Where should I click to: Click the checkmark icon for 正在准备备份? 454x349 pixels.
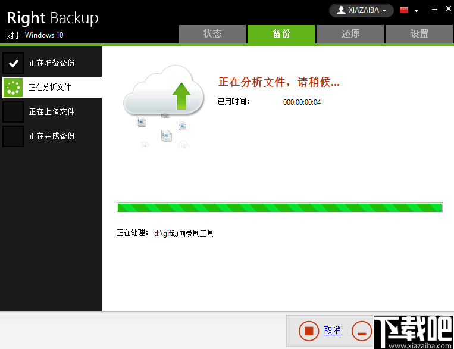point(13,63)
